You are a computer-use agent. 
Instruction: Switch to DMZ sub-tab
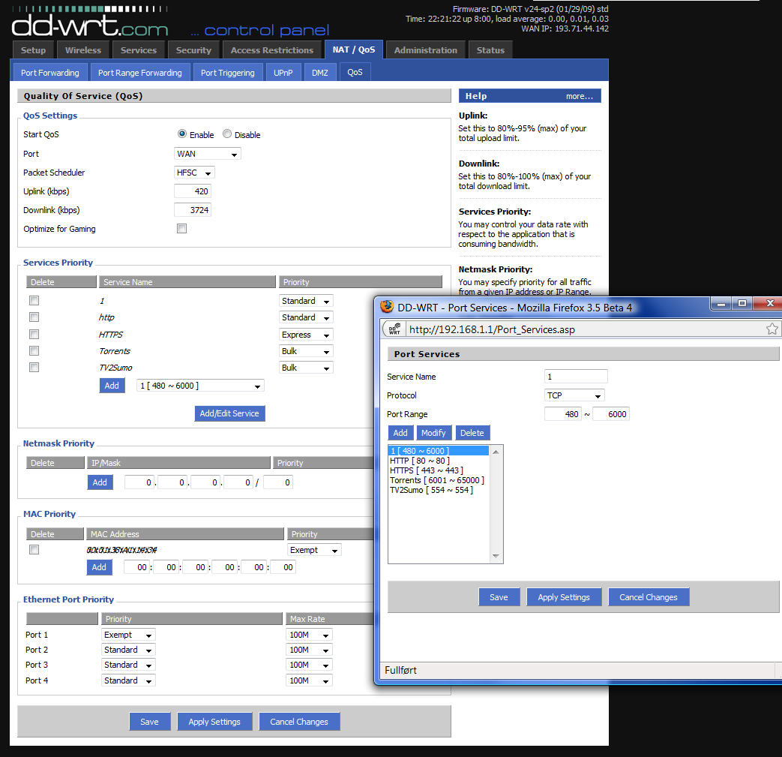click(x=320, y=72)
